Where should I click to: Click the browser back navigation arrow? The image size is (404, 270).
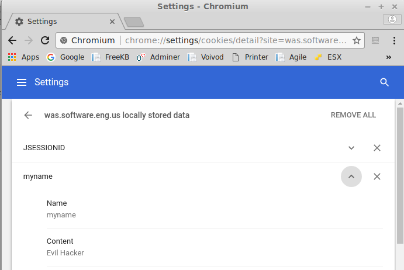(12, 40)
